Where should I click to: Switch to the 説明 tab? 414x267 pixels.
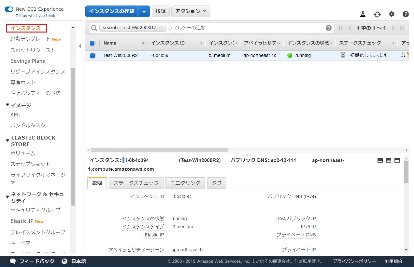97,183
